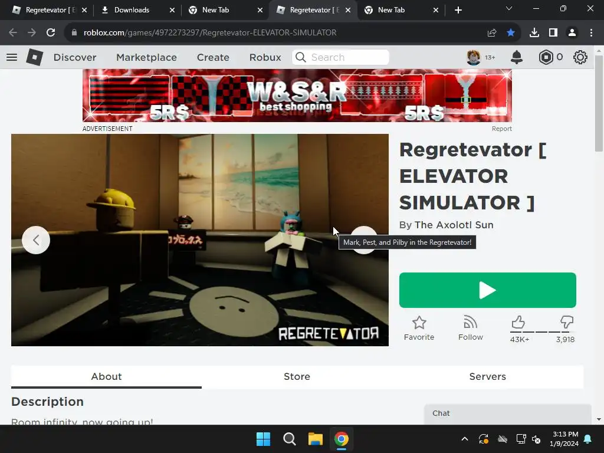
Task: Open The Axolotl Sun creator page
Action: [x=454, y=225]
